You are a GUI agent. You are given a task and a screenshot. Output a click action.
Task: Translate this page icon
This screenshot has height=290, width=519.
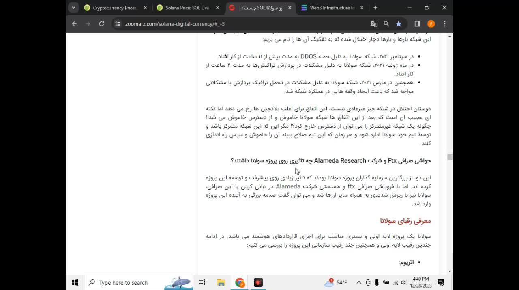point(374,24)
